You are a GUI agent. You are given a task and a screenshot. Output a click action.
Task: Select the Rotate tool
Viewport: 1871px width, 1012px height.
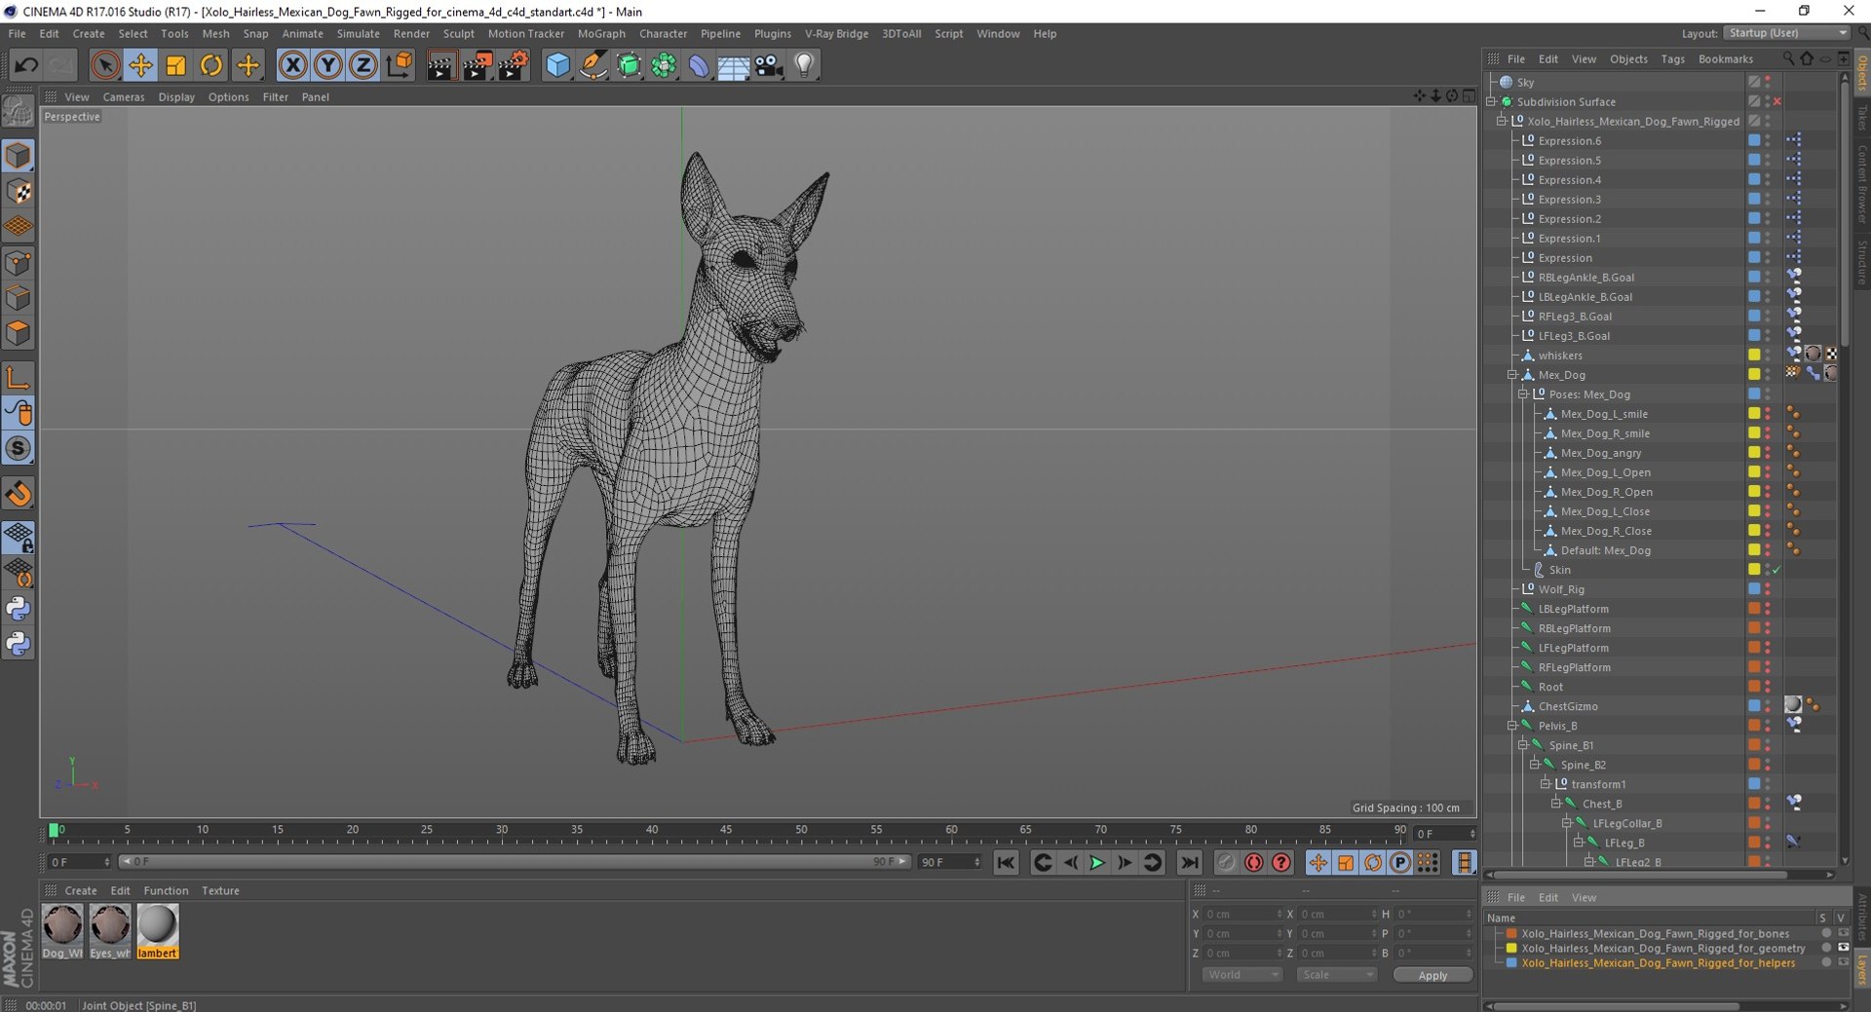pos(211,65)
